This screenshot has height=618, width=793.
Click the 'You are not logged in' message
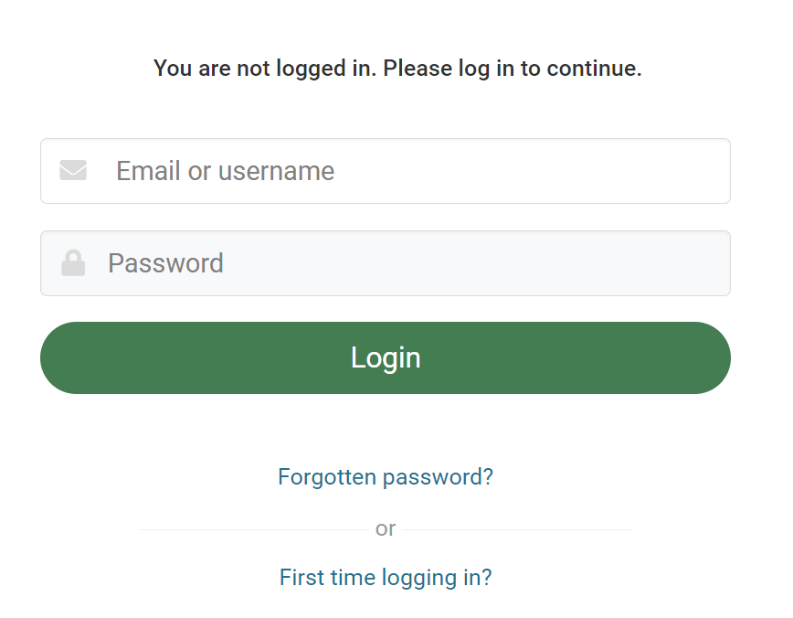(x=397, y=69)
